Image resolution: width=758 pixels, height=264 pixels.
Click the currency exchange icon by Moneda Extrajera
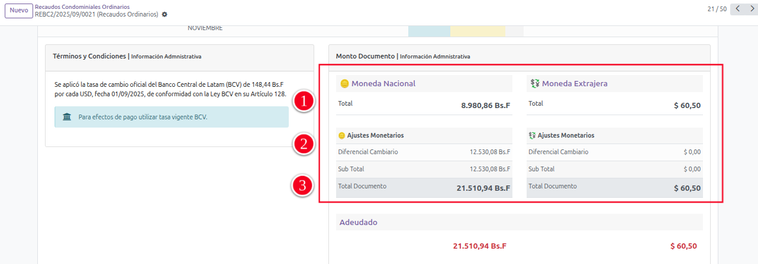coord(534,84)
